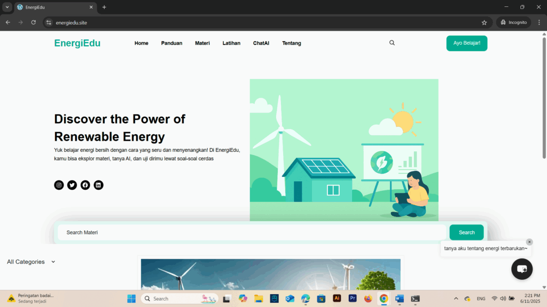Show hidden system tray icons
Viewport: 547px width, 307px height.
pyautogui.click(x=456, y=298)
